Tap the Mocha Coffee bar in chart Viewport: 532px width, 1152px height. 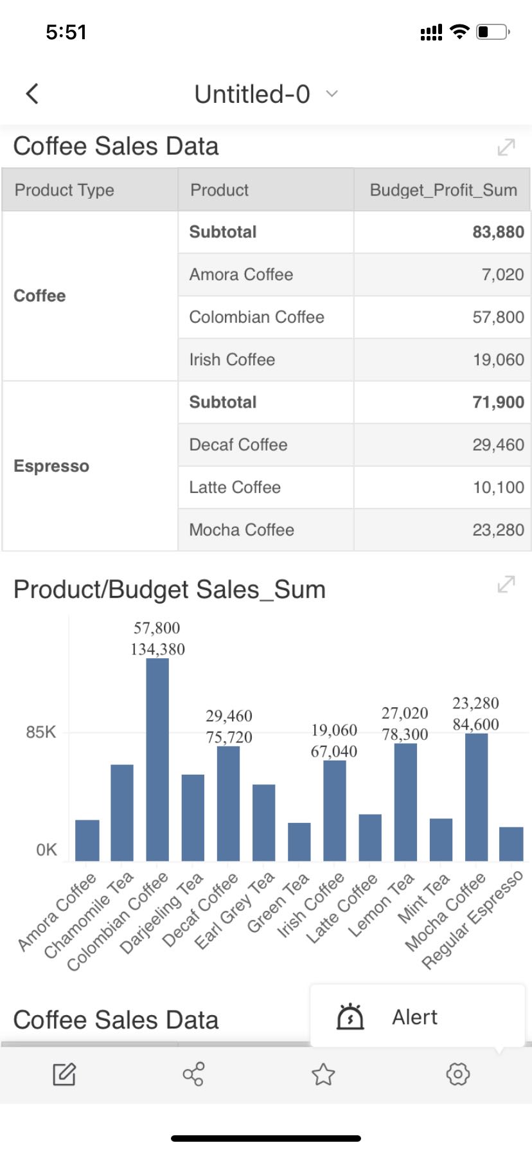click(476, 797)
